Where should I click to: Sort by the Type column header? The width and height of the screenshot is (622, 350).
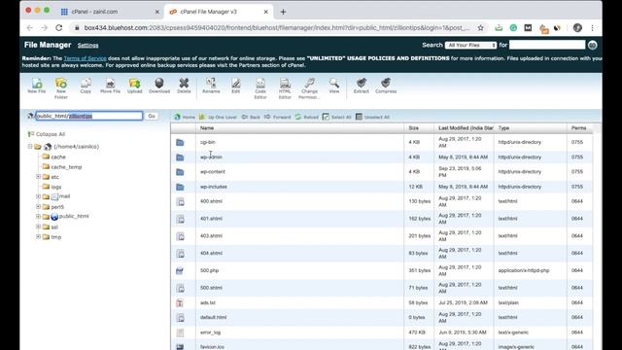pyautogui.click(x=503, y=128)
